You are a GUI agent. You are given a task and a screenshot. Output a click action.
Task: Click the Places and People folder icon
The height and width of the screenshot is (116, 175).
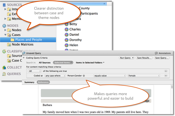click(x=12, y=40)
